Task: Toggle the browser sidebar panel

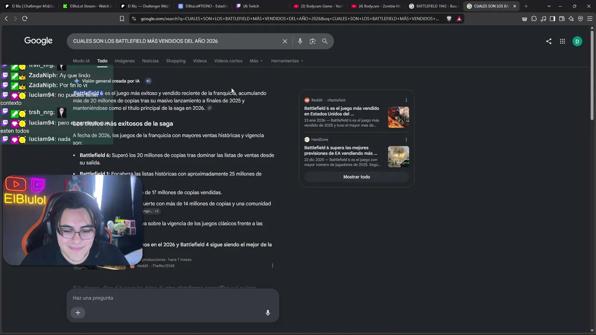Action: tap(552, 19)
